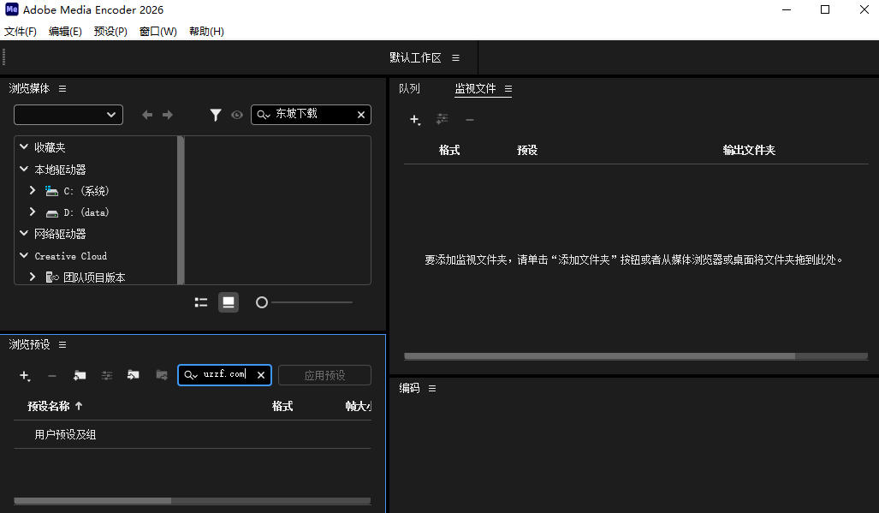Collapse the 本地驱动器 tree node
Screen dimensions: 879x513
click(x=24, y=169)
